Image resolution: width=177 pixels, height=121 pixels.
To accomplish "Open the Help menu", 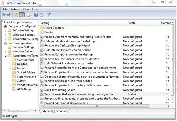I will (35, 9).
